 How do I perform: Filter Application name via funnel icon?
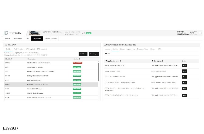pos(106,61)
